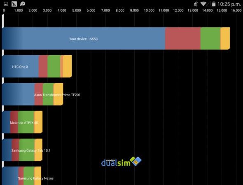Tap the blue segment of Motorola ATRIX bar

pos(6,122)
